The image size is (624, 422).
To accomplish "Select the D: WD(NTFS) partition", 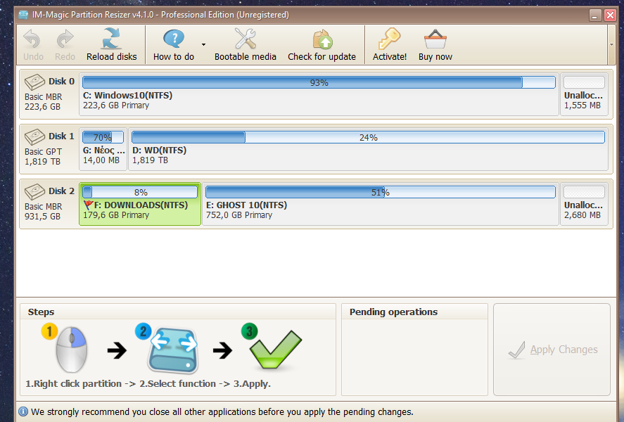I will [368, 149].
